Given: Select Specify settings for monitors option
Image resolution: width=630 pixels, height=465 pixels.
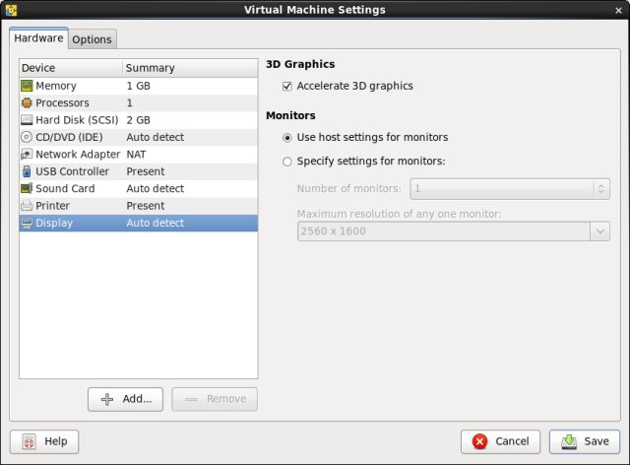Looking at the screenshot, I should point(287,162).
